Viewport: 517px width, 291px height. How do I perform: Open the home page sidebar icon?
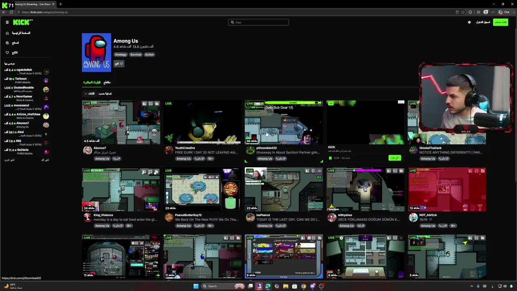click(7, 33)
